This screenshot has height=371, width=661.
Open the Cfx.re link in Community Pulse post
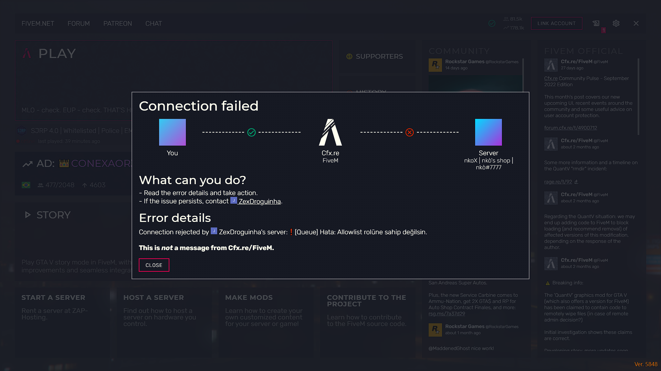551,78
